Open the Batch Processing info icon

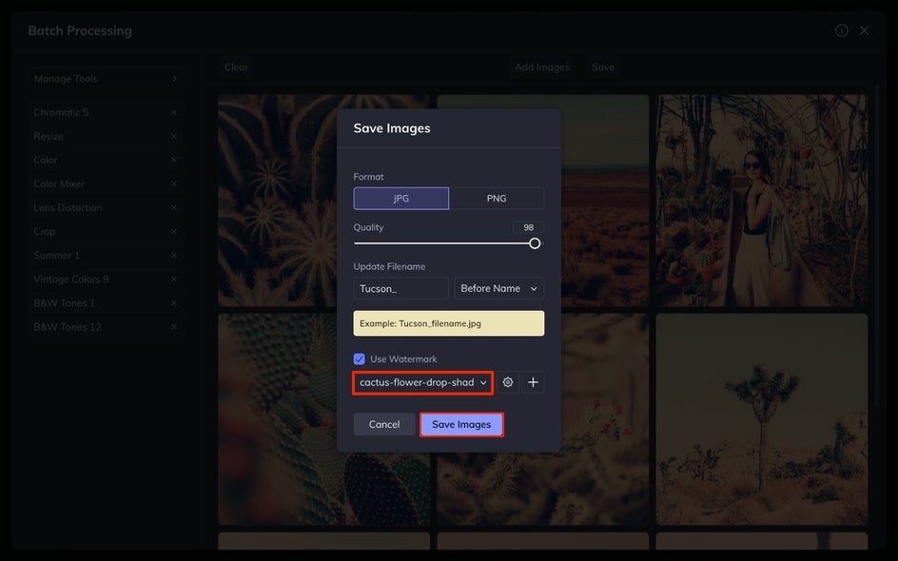(x=841, y=30)
